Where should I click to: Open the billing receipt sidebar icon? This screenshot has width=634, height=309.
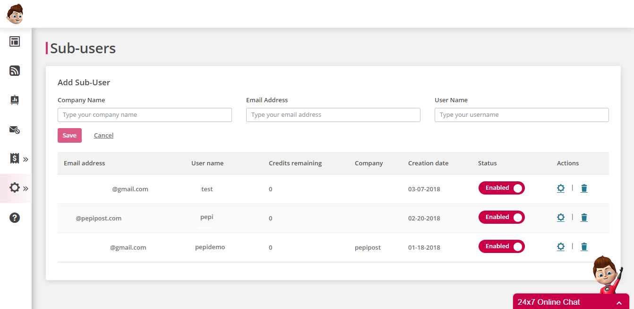tap(15, 158)
